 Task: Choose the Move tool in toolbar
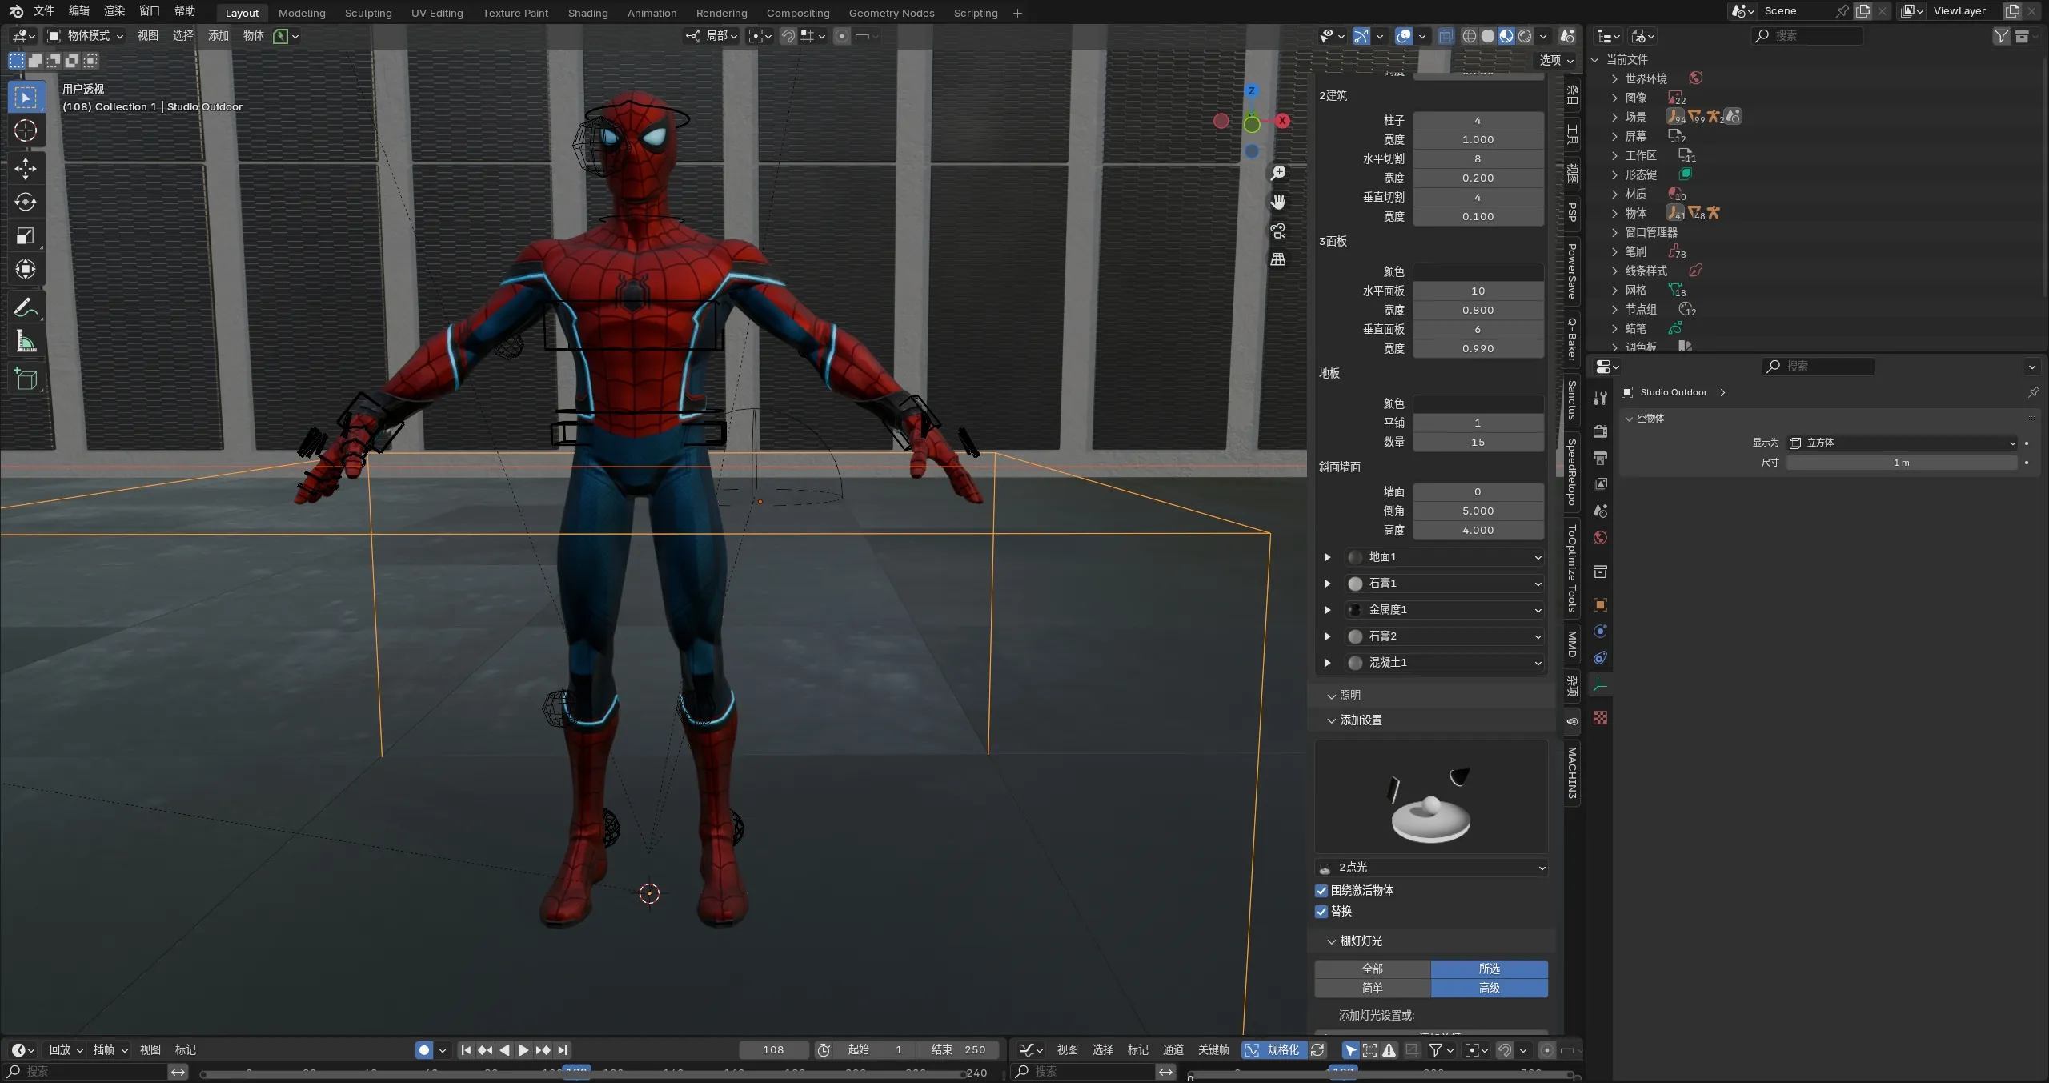[x=26, y=168]
